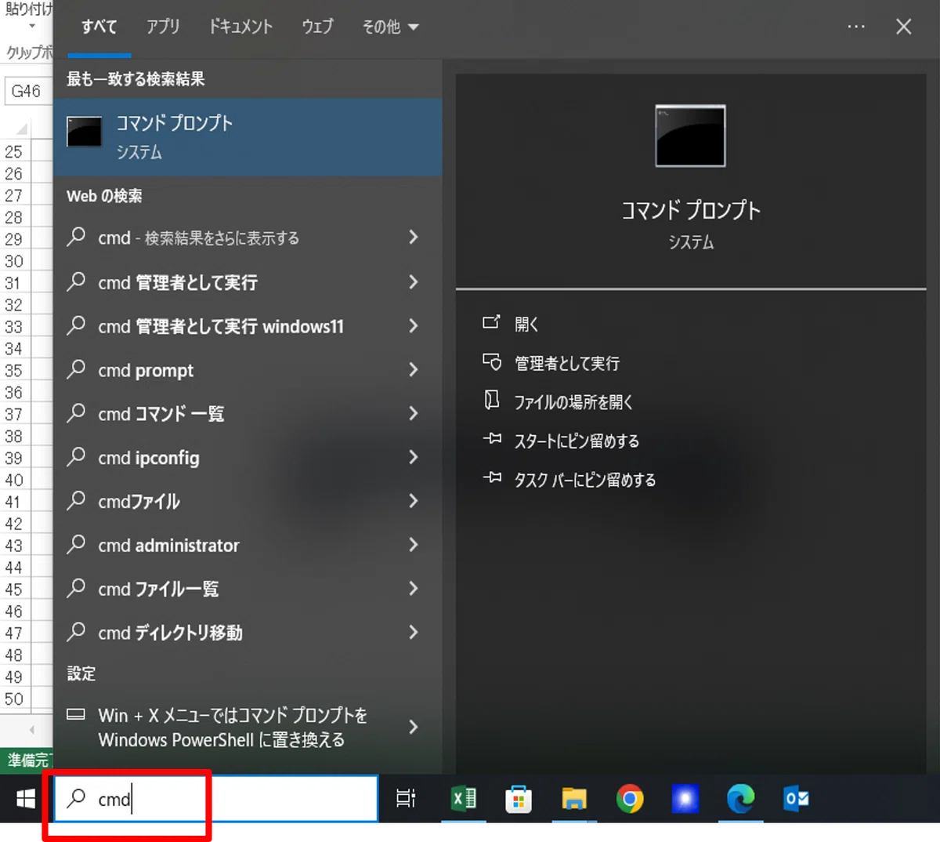Switch to the ウェブ tab

317,27
